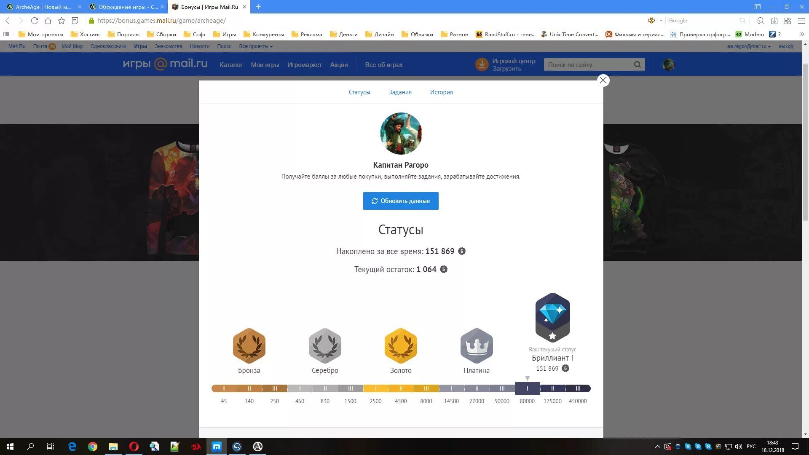Click the Gold laurel badge icon
Screen dimensions: 809x455
click(401, 345)
